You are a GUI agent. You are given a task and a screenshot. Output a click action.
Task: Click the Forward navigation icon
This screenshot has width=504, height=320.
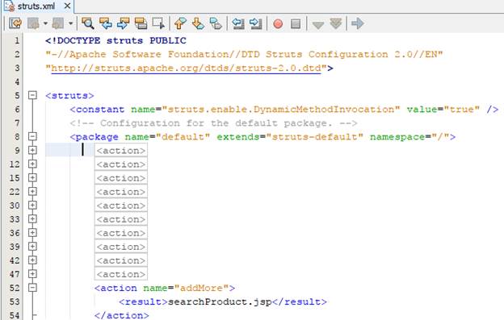point(58,23)
